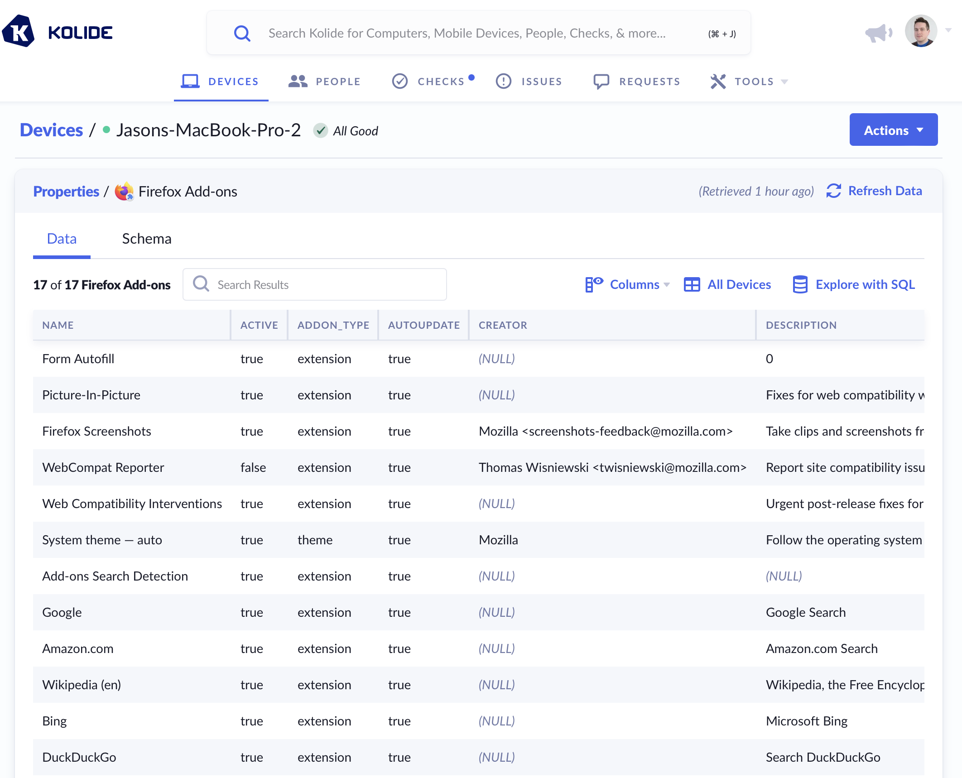This screenshot has width=962, height=778.
Task: Switch to the Schema tab
Action: 147,239
